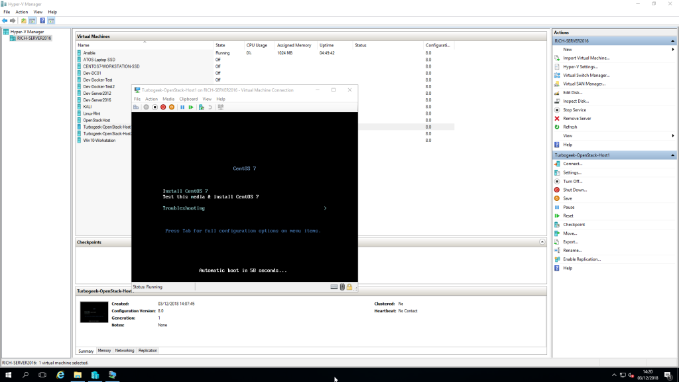Click Checkpoint icon in VM connection toolbar

point(202,107)
